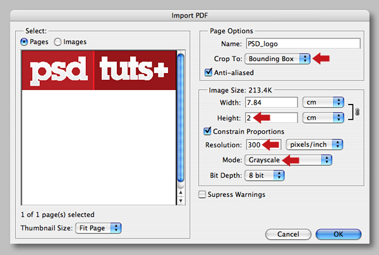Image resolution: width=379 pixels, height=255 pixels.
Task: Click the '1 of 1 page(s) selected' text
Action: pos(57,215)
